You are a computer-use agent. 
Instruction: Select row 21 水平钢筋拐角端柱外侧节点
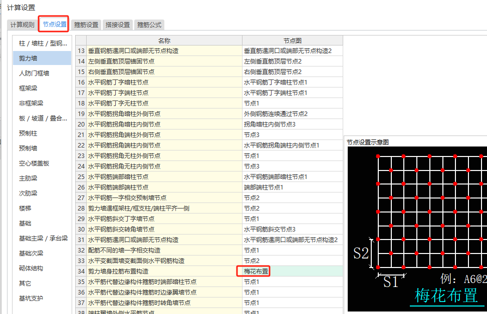click(x=209, y=135)
